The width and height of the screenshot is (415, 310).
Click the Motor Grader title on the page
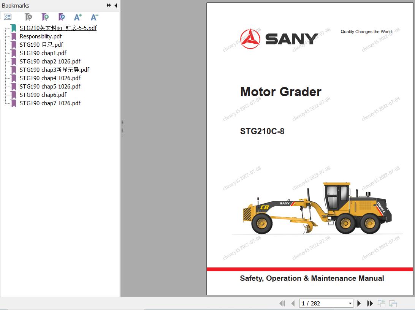coord(280,92)
